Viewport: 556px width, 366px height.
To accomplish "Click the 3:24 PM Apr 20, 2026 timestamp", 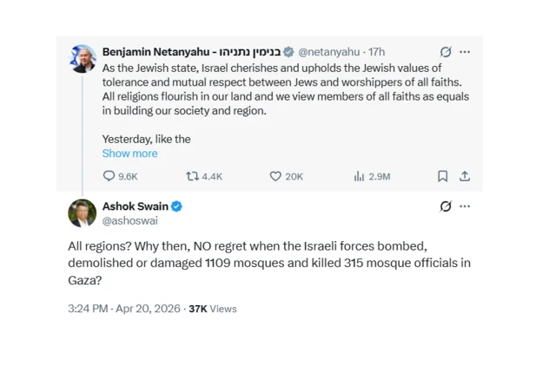I will [x=122, y=309].
